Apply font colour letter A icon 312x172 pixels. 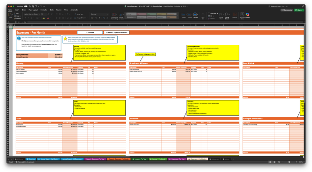48,18
